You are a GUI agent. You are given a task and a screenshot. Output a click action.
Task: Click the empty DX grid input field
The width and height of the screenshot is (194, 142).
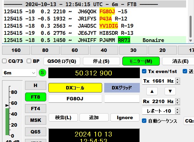[x=122, y=99]
